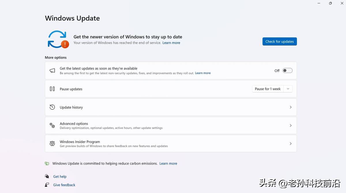Click the clock icon next to Update history
Image resolution: width=346 pixels, height=193 pixels.
[x=52, y=107]
